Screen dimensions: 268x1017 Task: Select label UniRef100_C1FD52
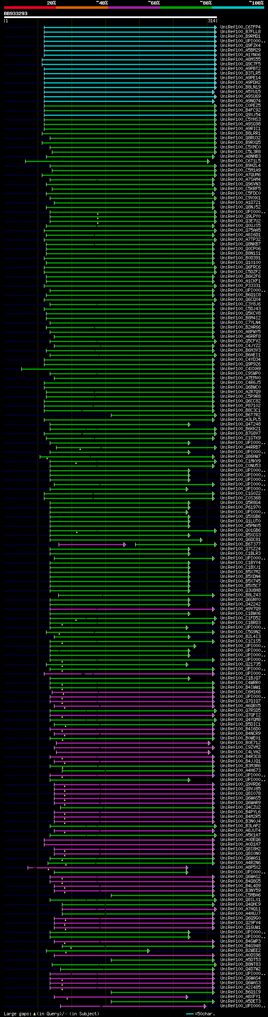click(x=240, y=618)
